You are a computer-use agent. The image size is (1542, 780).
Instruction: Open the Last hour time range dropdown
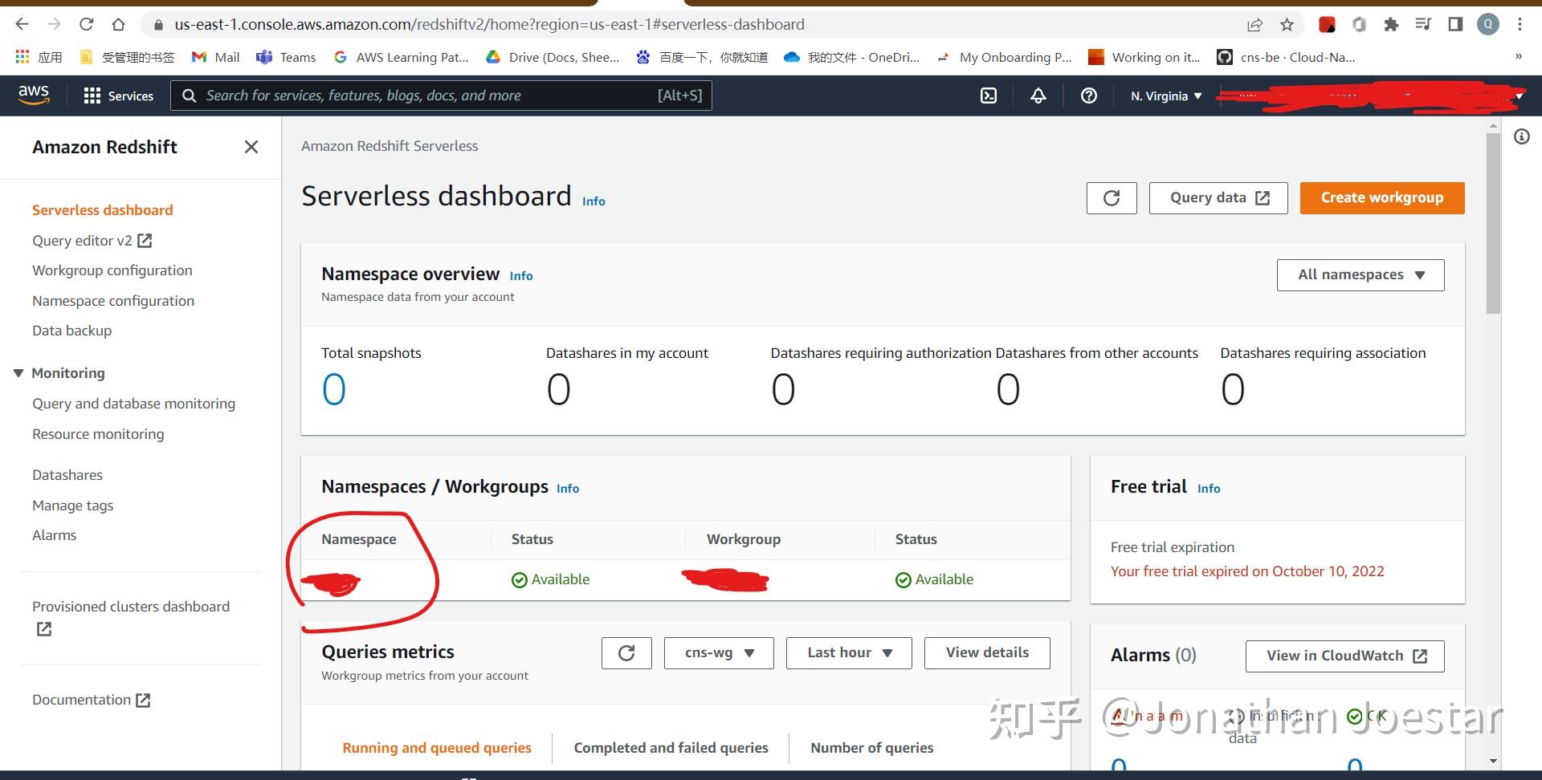tap(848, 652)
